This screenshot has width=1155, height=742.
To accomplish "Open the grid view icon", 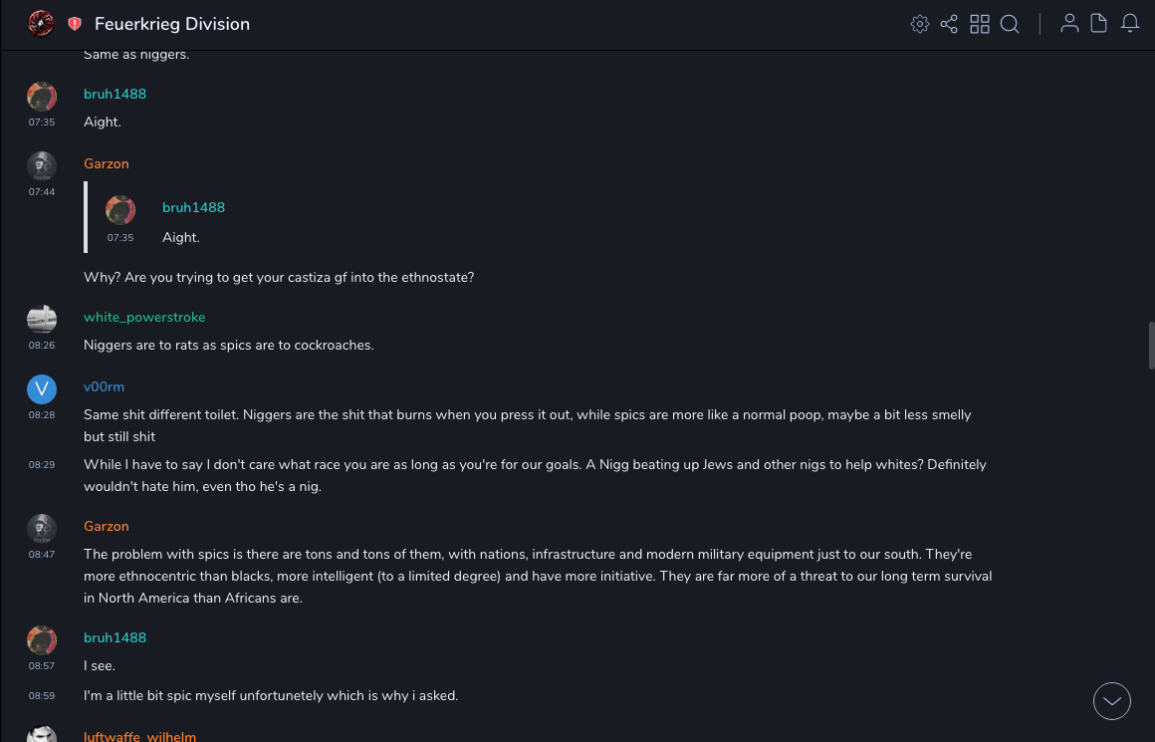I will coord(980,24).
